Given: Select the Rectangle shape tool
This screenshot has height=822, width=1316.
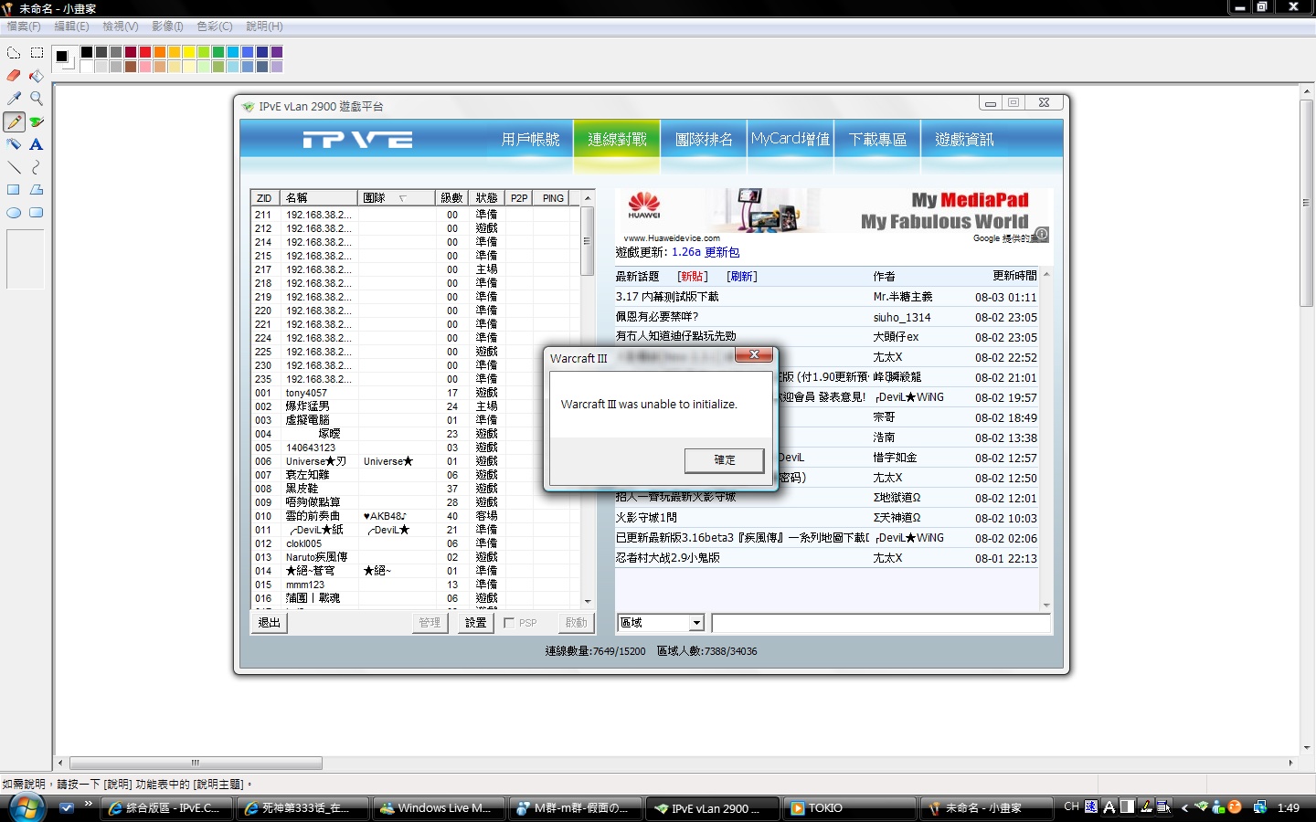Looking at the screenshot, I should tap(14, 190).
